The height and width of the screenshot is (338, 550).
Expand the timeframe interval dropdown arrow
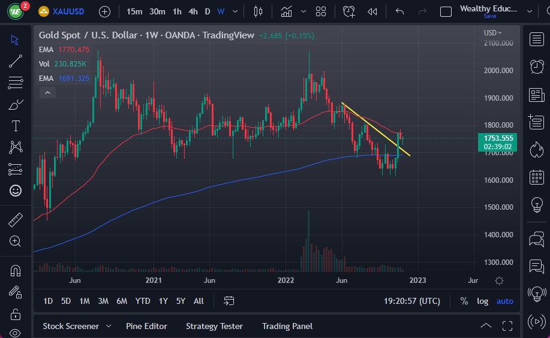[235, 11]
